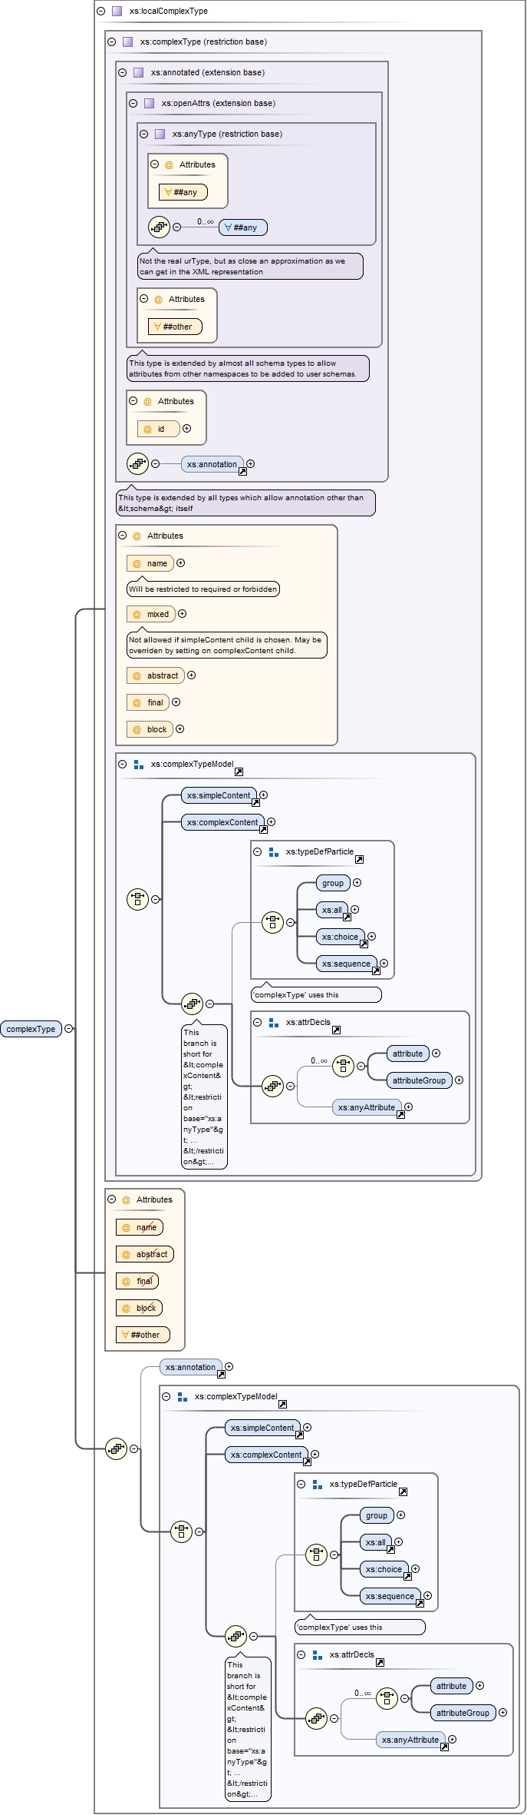Click the "Not the real urType" annotation note

[x=250, y=267]
